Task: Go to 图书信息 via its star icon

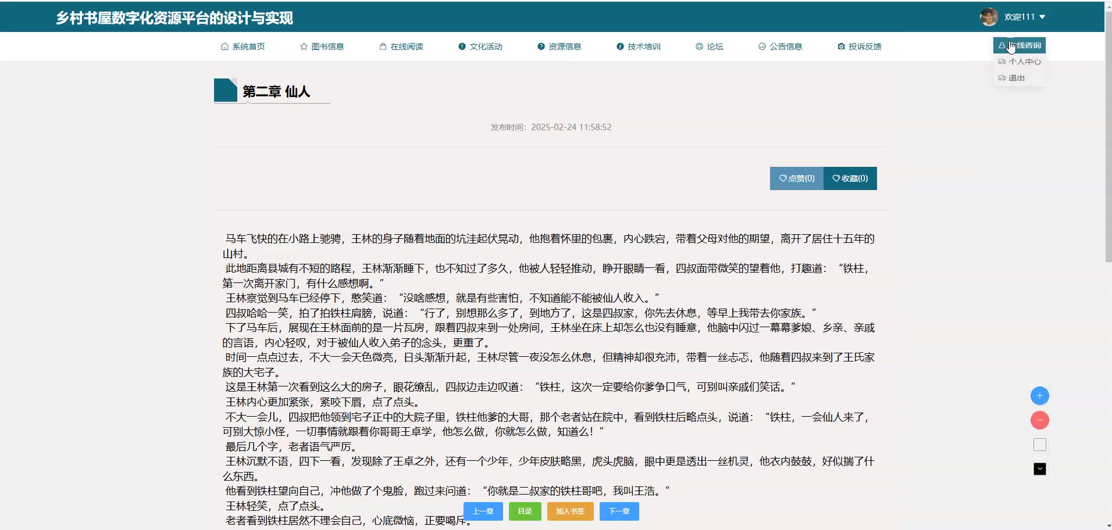Action: [322, 46]
